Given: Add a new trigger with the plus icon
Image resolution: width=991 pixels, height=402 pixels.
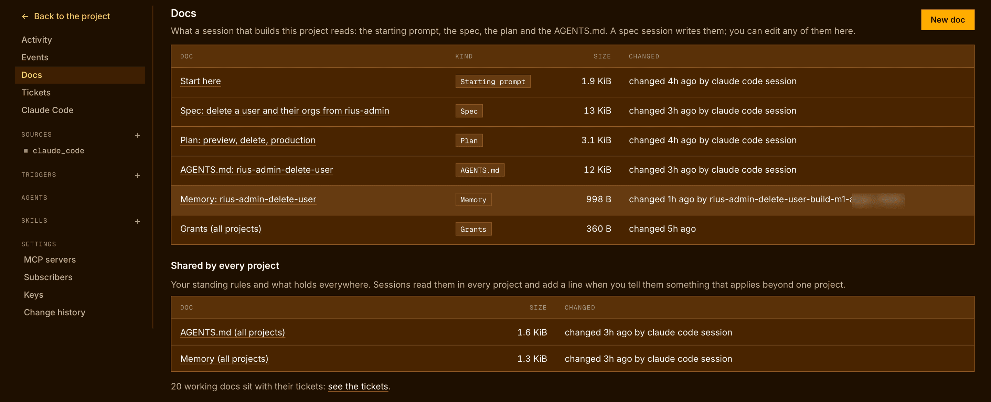Looking at the screenshot, I should pyautogui.click(x=137, y=176).
